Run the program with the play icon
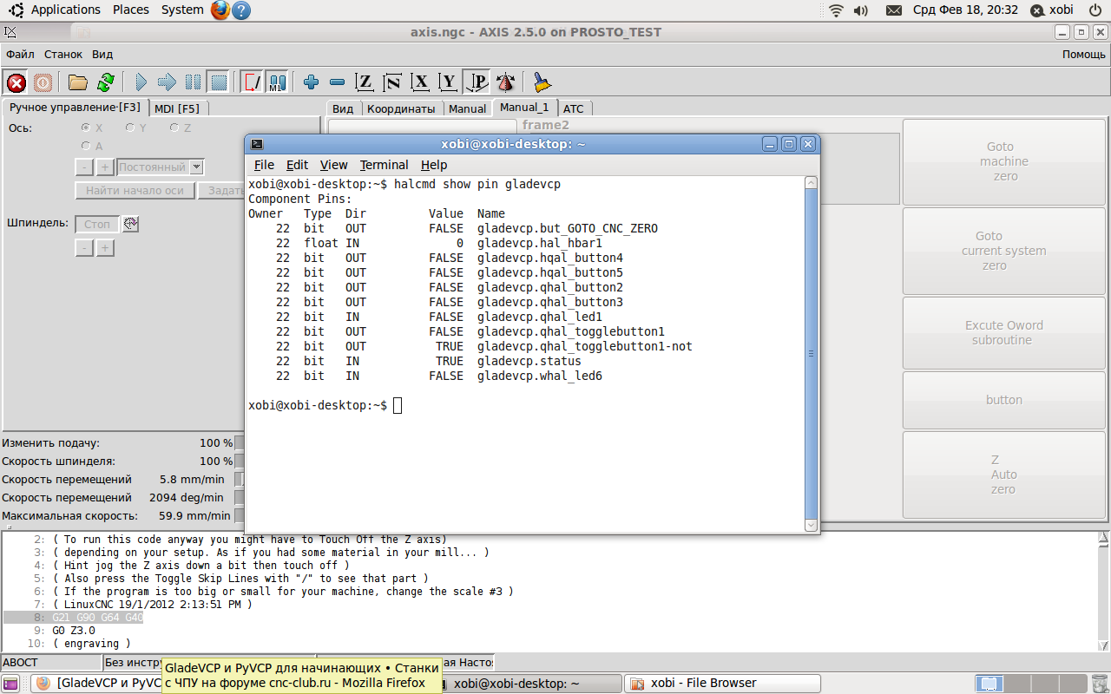 click(x=141, y=82)
